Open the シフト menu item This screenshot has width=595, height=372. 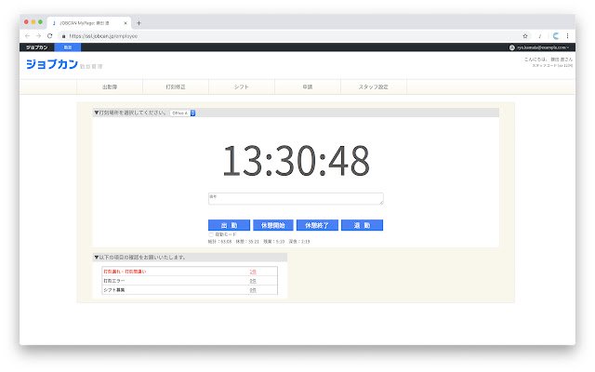click(x=242, y=86)
